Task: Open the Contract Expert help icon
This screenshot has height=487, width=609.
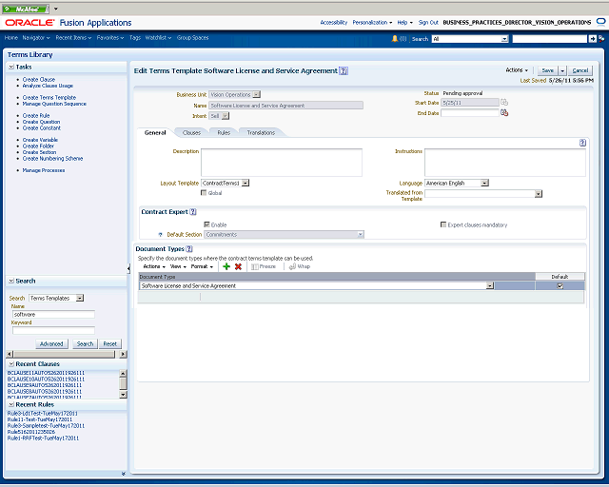Action: click(x=193, y=212)
